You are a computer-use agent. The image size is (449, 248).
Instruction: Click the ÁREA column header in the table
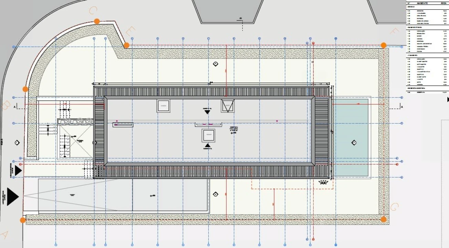tap(443, 3)
